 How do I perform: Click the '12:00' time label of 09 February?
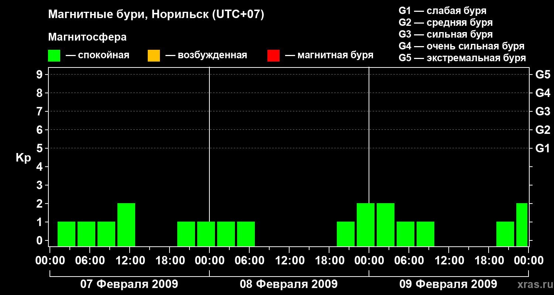pyautogui.click(x=449, y=261)
